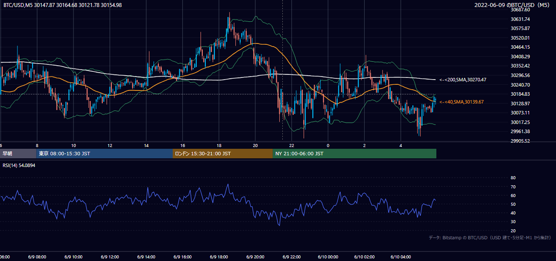Click the 2022-06-09 BTC/USD (M5) chart title

512,5
